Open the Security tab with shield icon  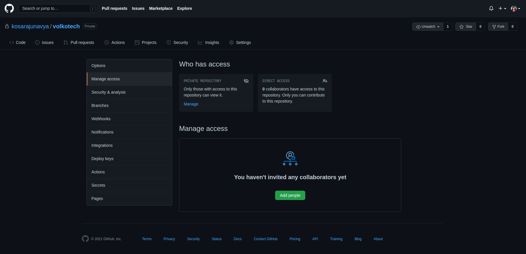[177, 42]
